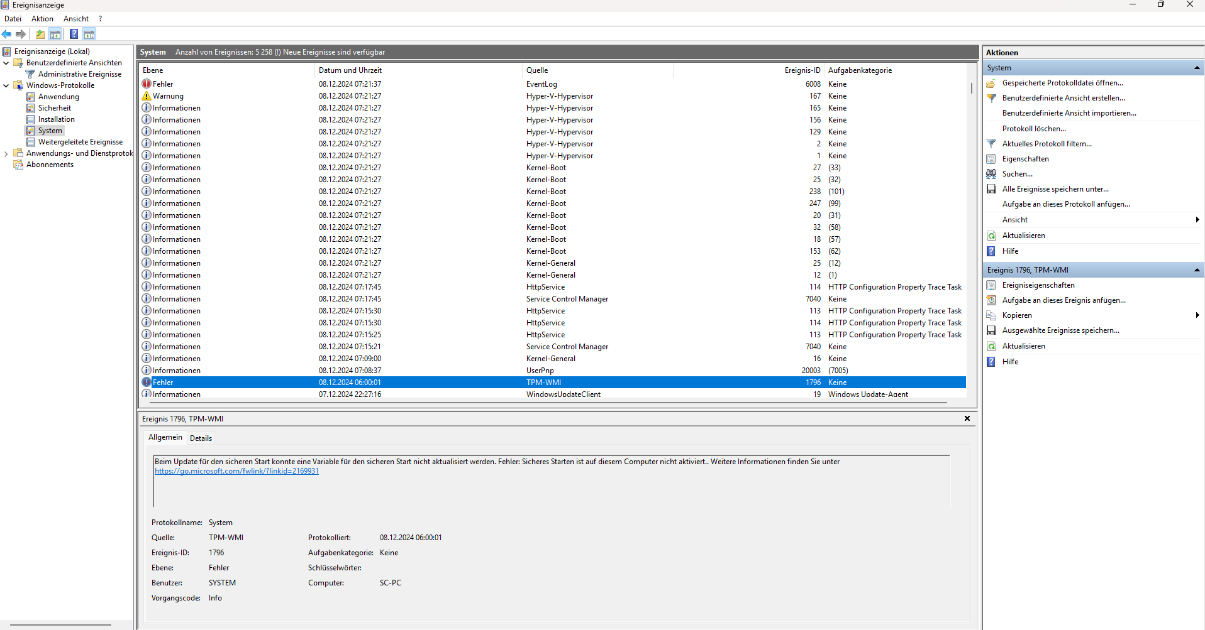Collapse the System actions section header
This screenshot has width=1205, height=630.
[1197, 68]
